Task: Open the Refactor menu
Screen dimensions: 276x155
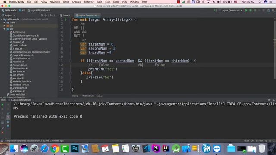Action: coord(88,2)
